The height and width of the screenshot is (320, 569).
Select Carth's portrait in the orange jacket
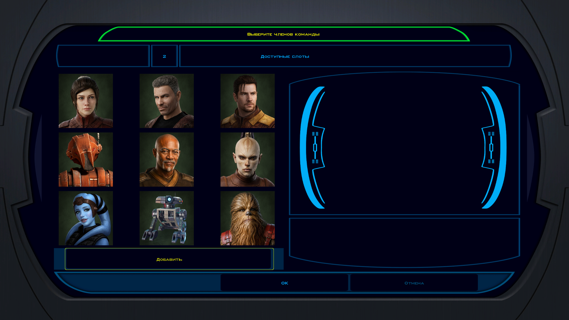point(247,101)
